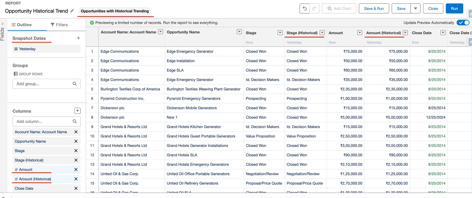Select the Outline tab

click(21, 25)
